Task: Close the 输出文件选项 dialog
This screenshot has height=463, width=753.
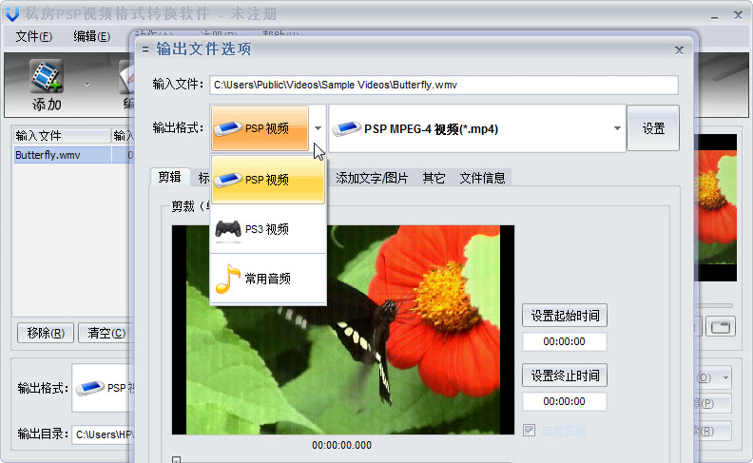Action: pos(679,50)
